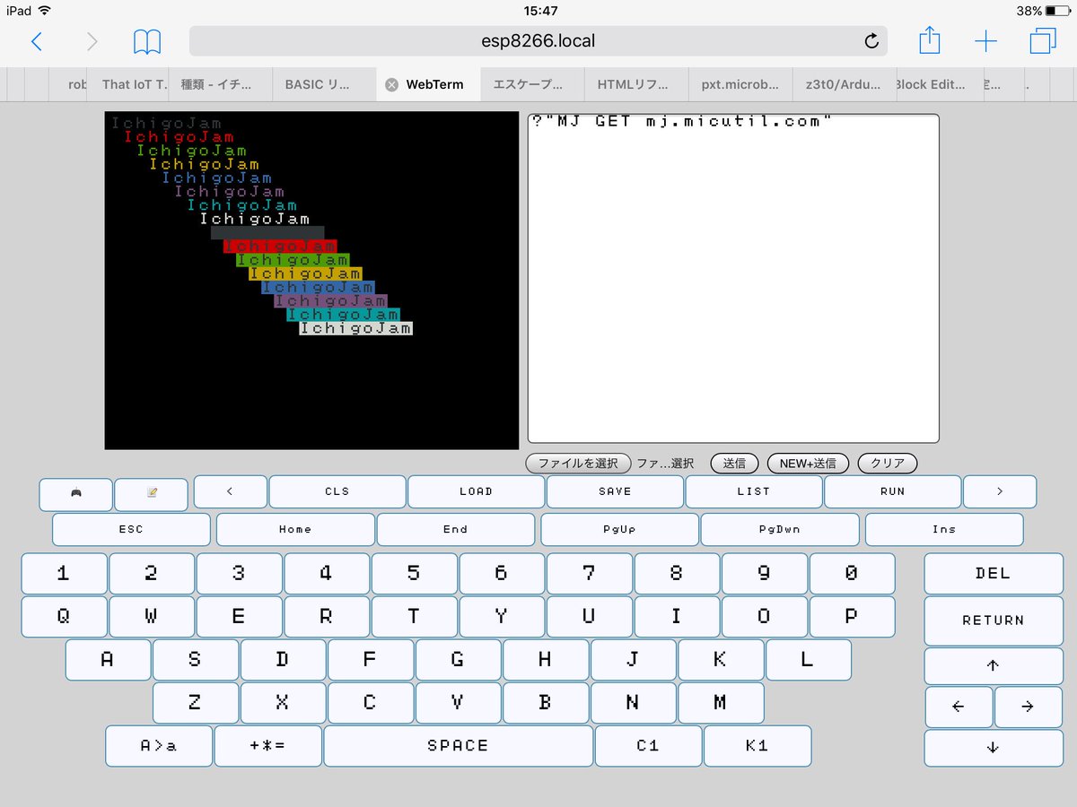
Task: Add a new Safari tab with plus
Action: pyautogui.click(x=985, y=41)
